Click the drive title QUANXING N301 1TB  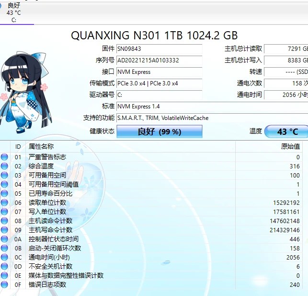click(127, 36)
